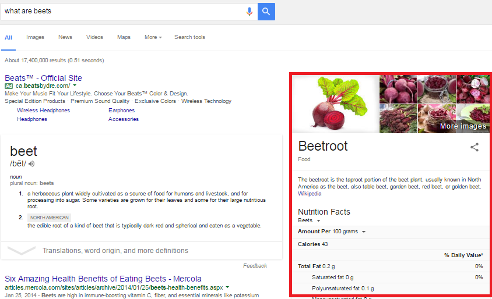Click the share icon beside Beetroot

pos(475,147)
